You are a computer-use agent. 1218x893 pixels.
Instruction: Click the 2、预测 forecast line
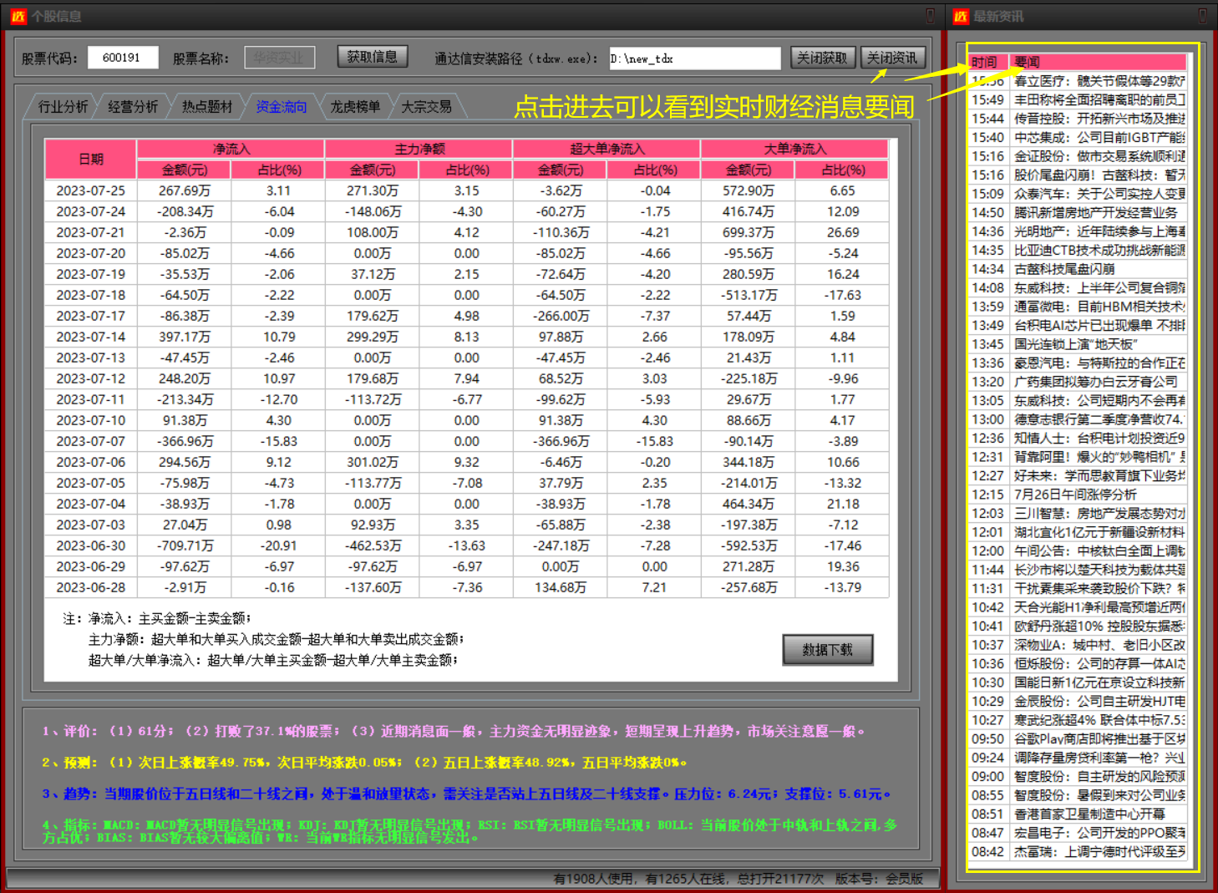tap(364, 762)
